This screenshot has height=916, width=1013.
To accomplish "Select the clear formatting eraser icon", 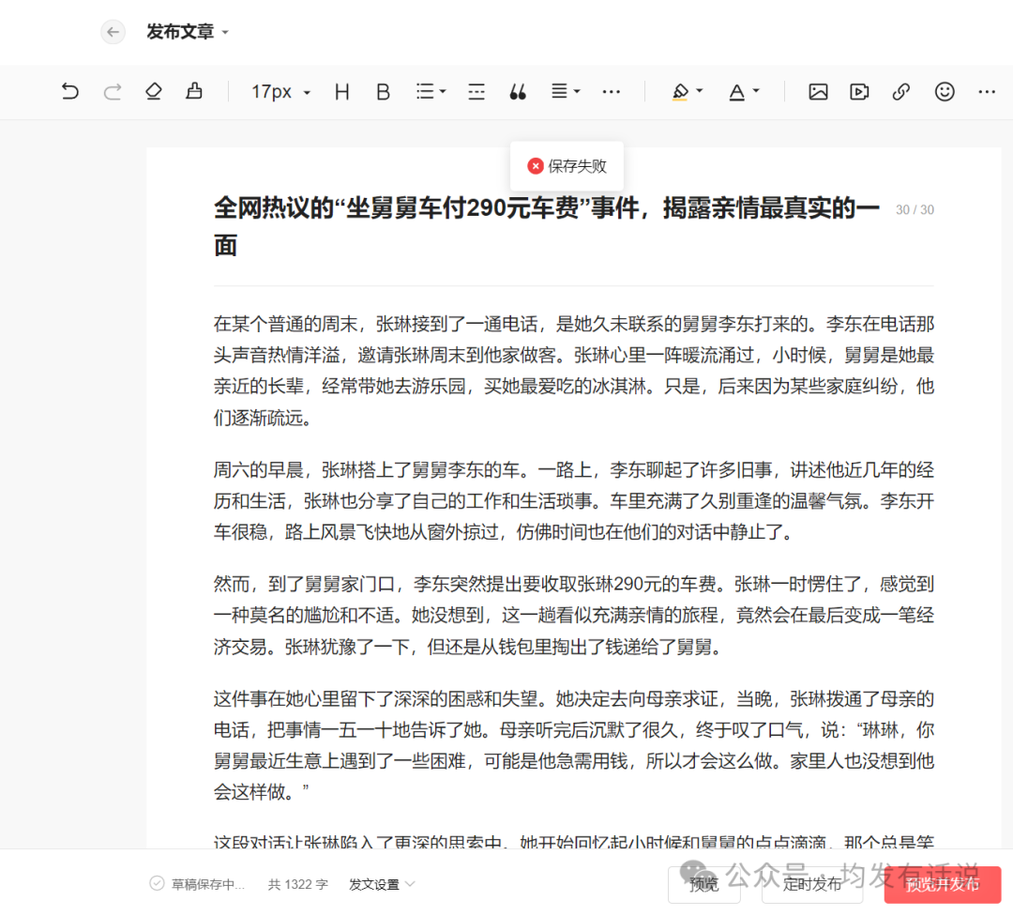I will click(153, 91).
